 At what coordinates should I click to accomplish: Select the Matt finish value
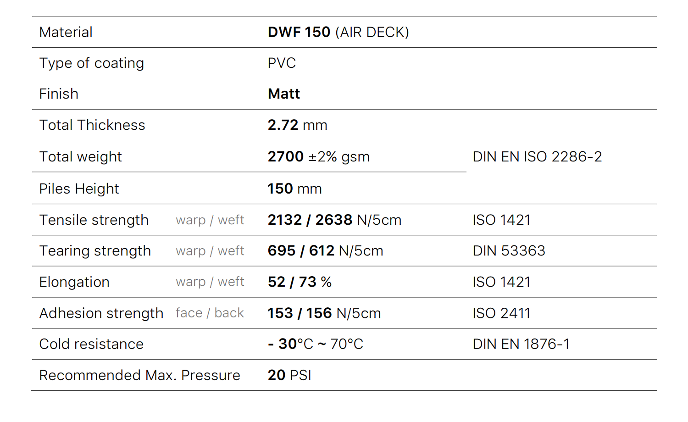coord(284,94)
